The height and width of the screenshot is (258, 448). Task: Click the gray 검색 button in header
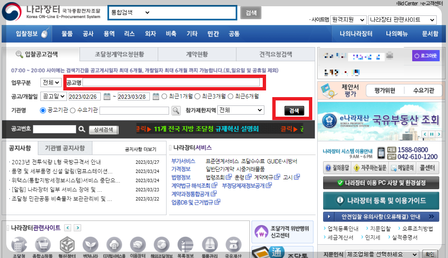pos(251,13)
